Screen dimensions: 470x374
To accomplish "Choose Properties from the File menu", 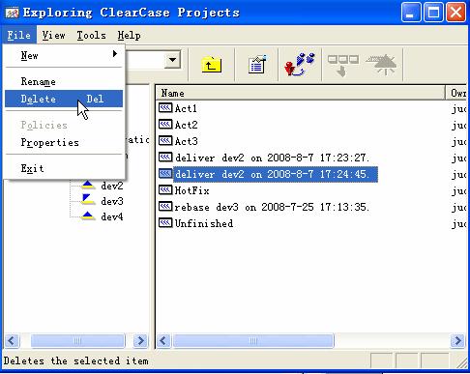I will [64, 142].
